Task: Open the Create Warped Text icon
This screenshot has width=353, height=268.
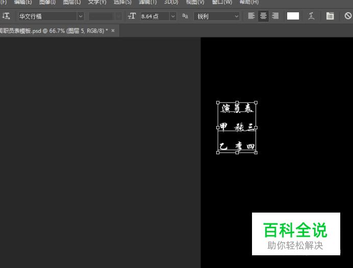Action: point(311,16)
